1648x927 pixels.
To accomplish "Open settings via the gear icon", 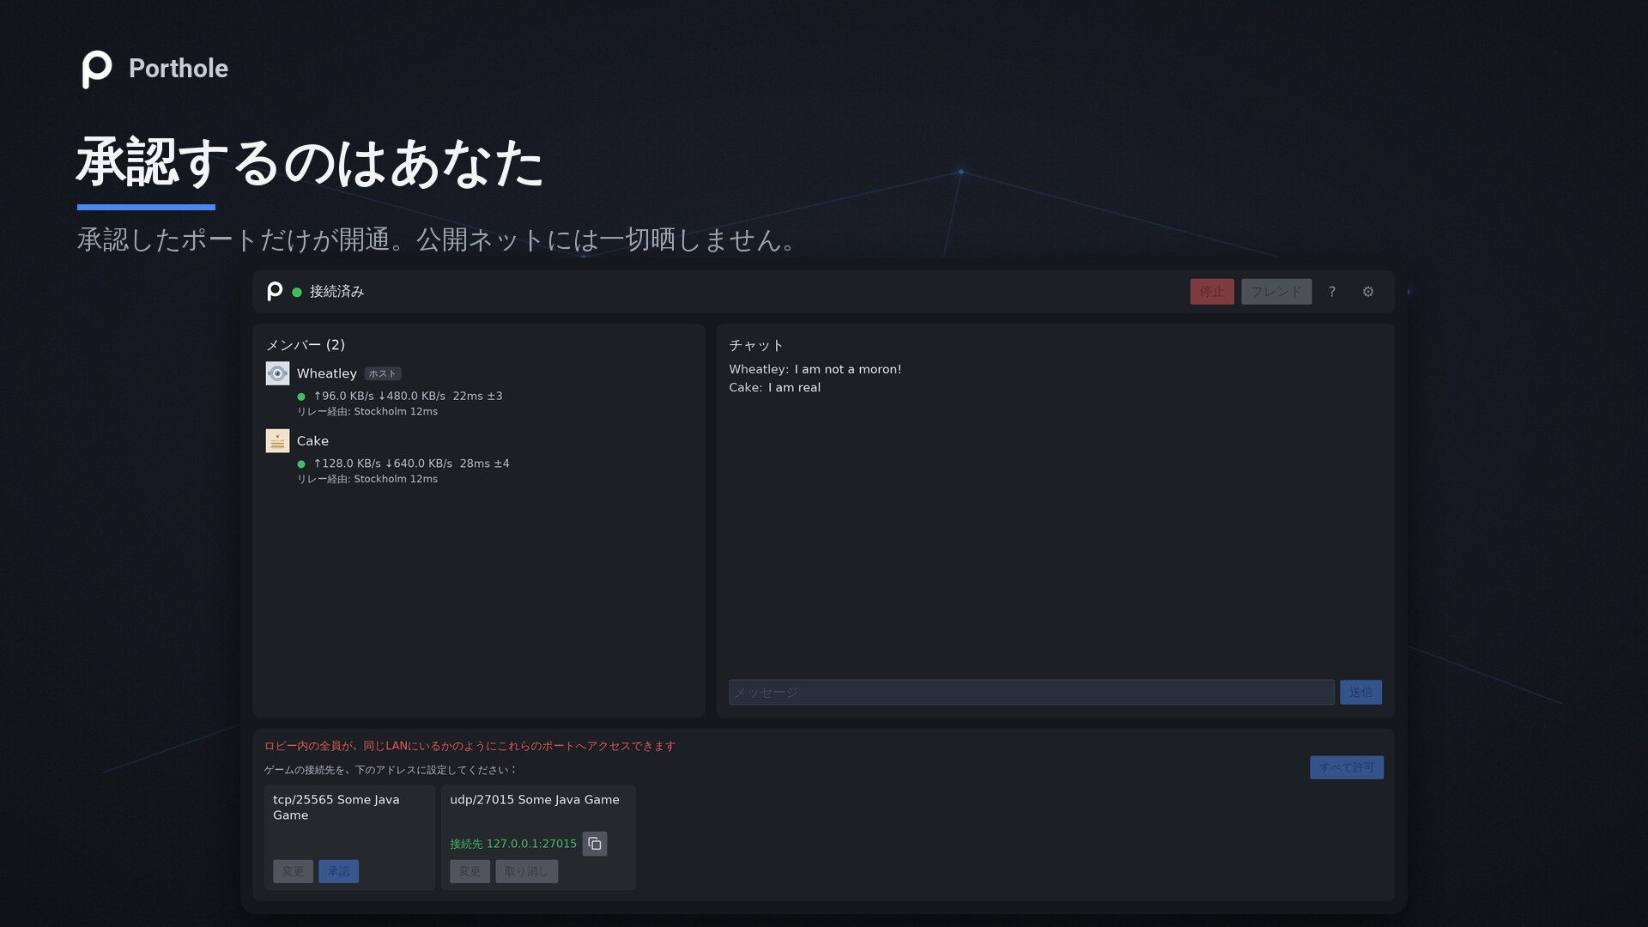I will click(1368, 292).
